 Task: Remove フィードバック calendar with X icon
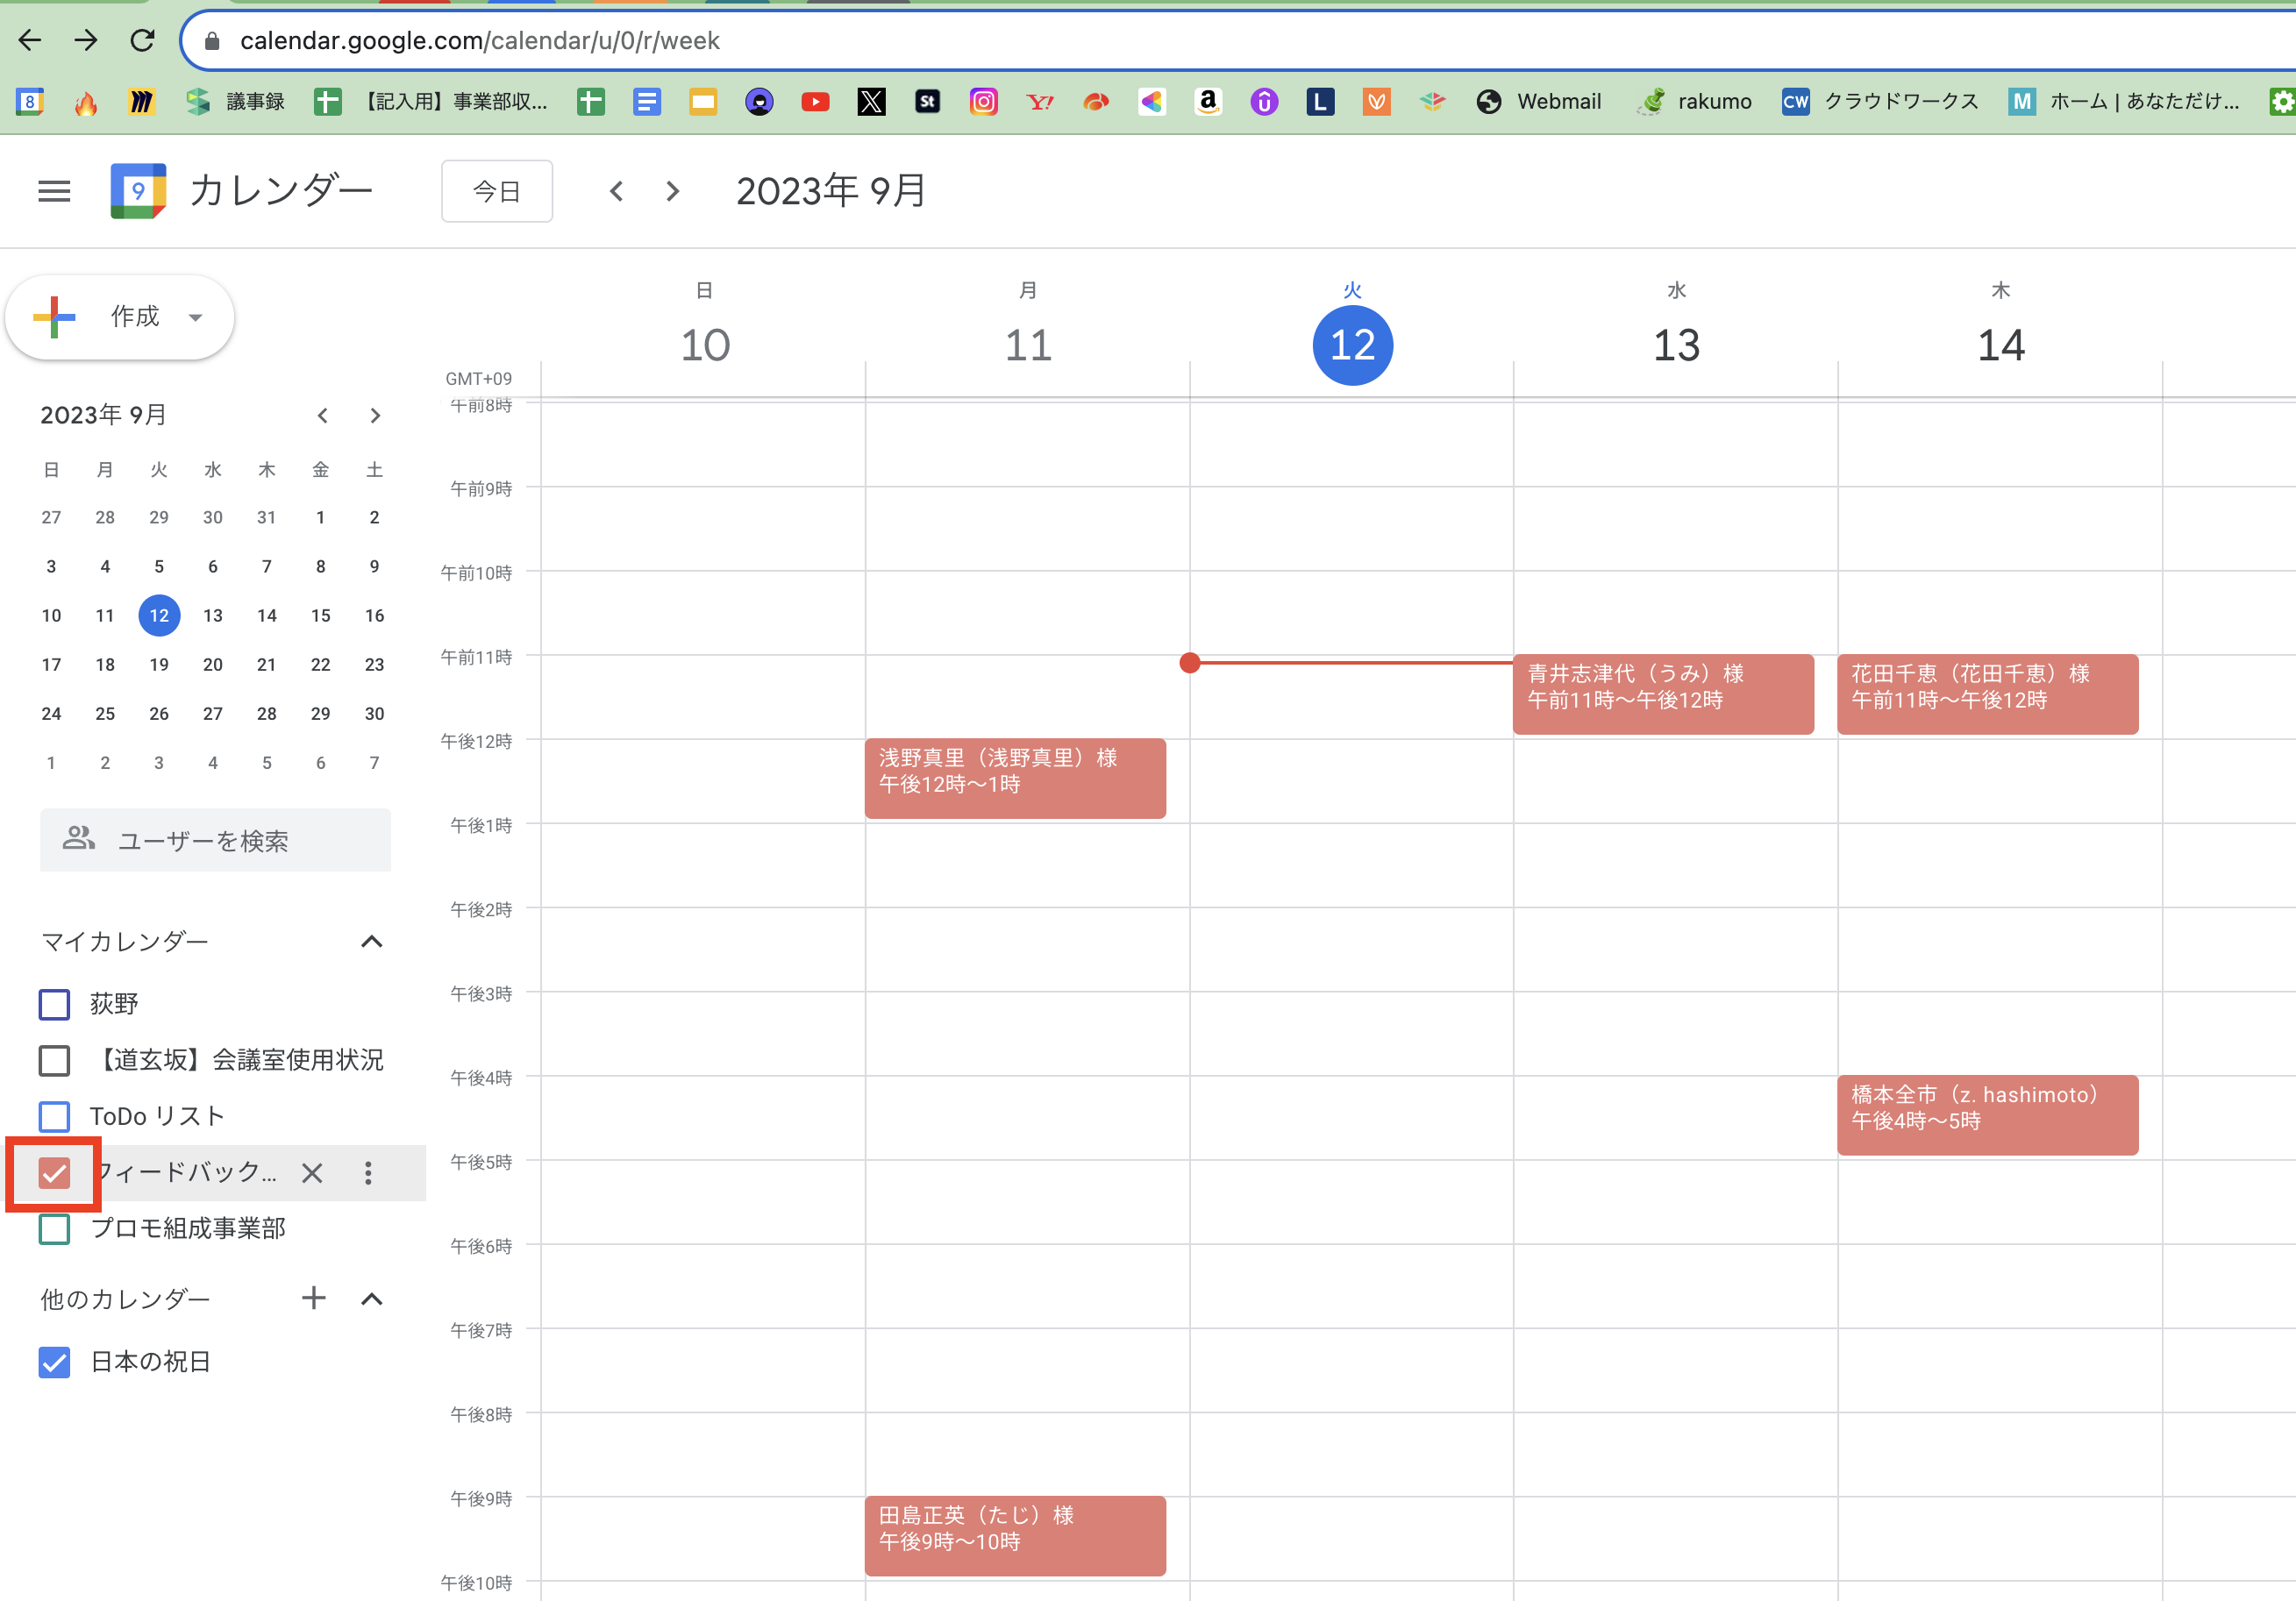click(x=312, y=1173)
